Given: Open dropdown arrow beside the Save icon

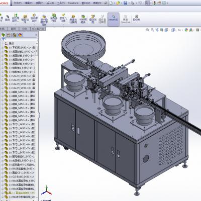Looking at the screenshot, I should [129, 3].
